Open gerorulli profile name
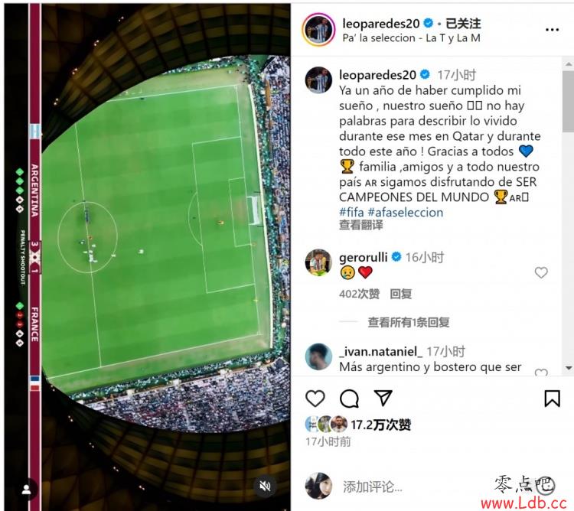Image resolution: width=574 pixels, height=511 pixels. pos(363,257)
